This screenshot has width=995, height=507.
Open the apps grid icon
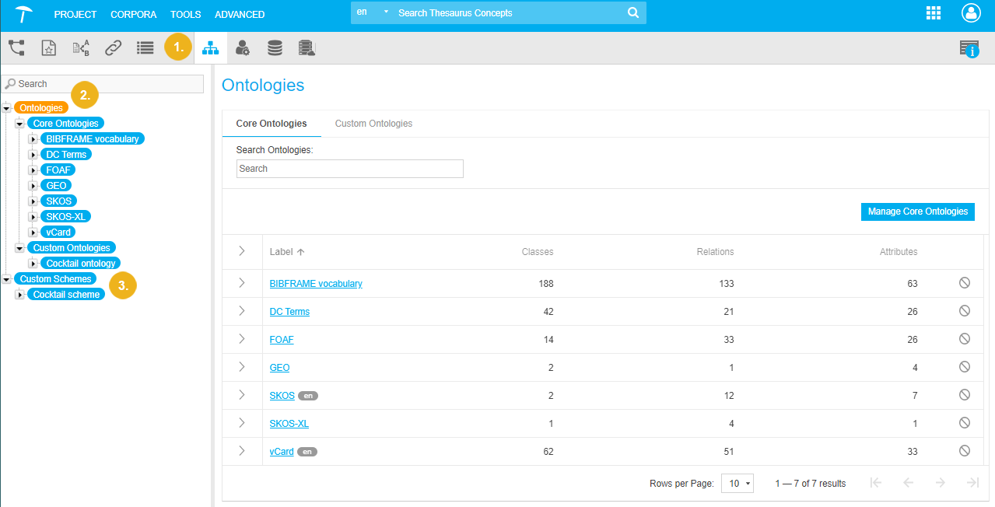click(x=934, y=13)
